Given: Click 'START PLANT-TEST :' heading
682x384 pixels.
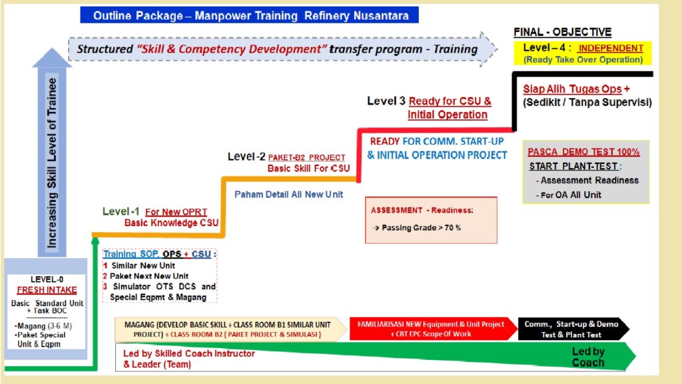Looking at the screenshot, I should tap(575, 166).
